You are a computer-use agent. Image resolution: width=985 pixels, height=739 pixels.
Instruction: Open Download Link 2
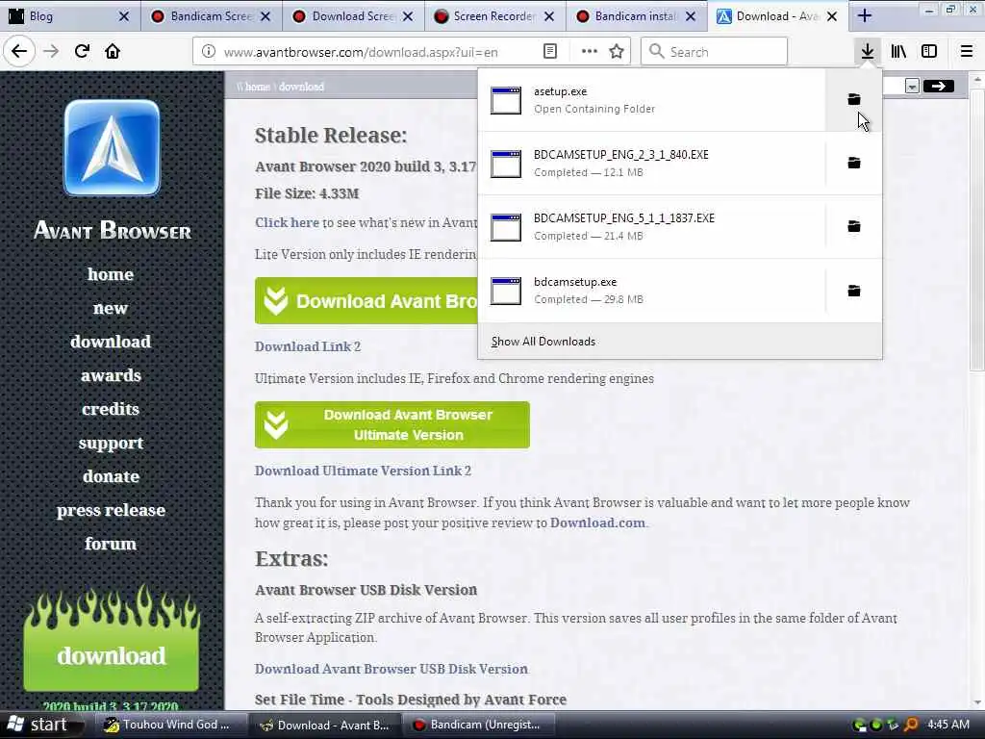[x=308, y=346]
